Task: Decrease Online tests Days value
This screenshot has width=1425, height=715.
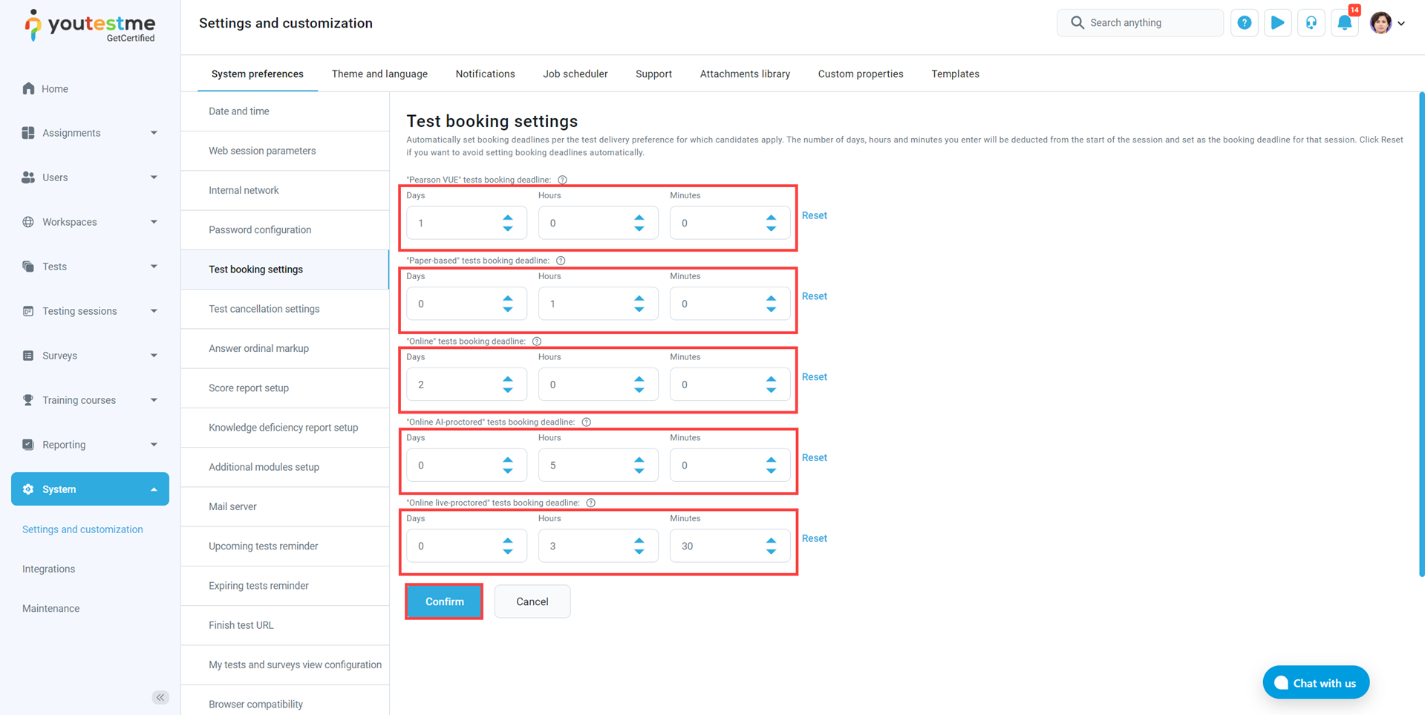Action: tap(508, 391)
